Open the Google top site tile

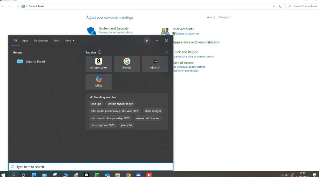click(127, 64)
